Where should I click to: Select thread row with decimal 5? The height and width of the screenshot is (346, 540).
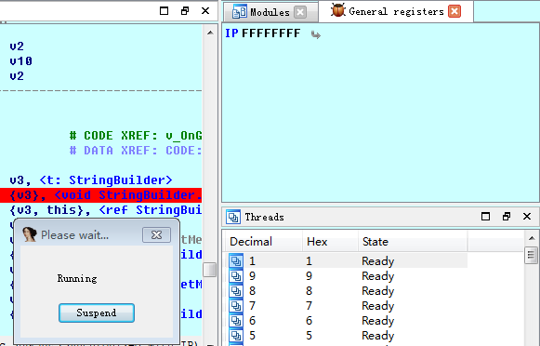[x=347, y=336]
